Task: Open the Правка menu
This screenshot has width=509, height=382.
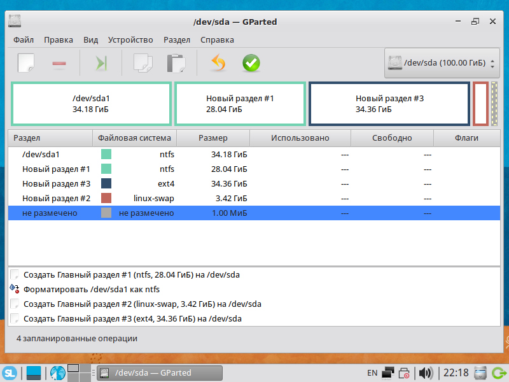Action: point(59,39)
